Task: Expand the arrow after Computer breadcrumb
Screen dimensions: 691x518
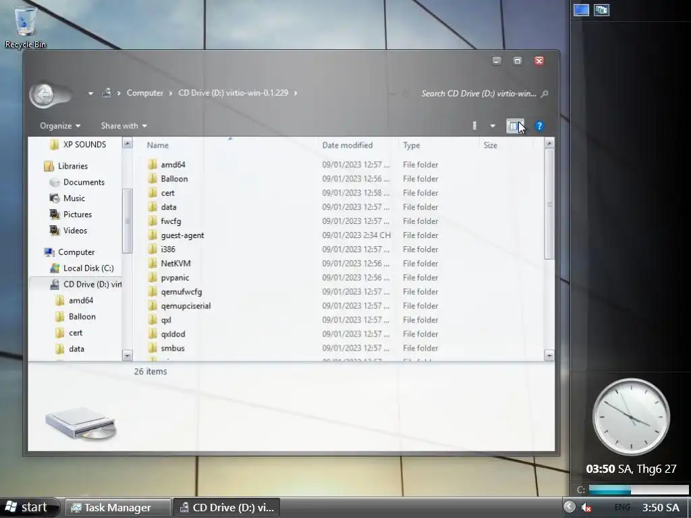Action: [171, 93]
